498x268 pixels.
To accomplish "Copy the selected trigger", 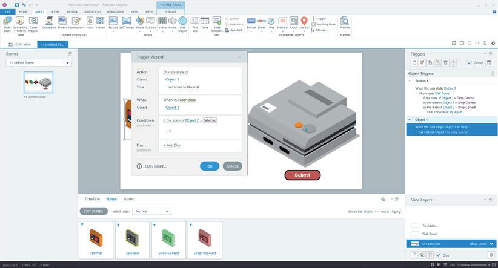I will tap(430, 63).
